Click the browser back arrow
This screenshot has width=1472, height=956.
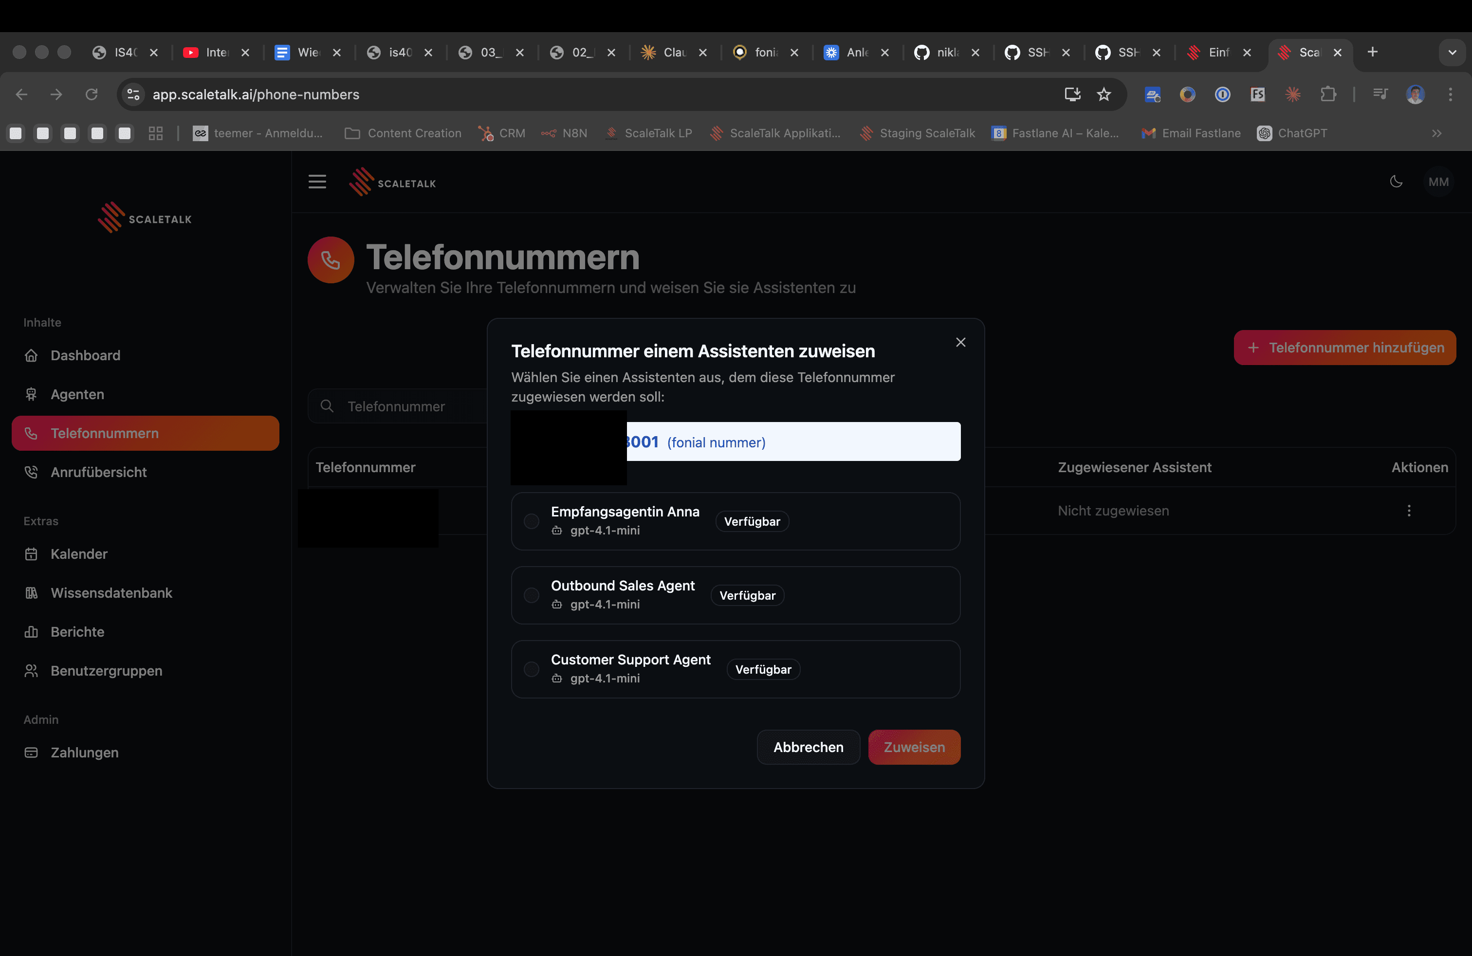(21, 94)
